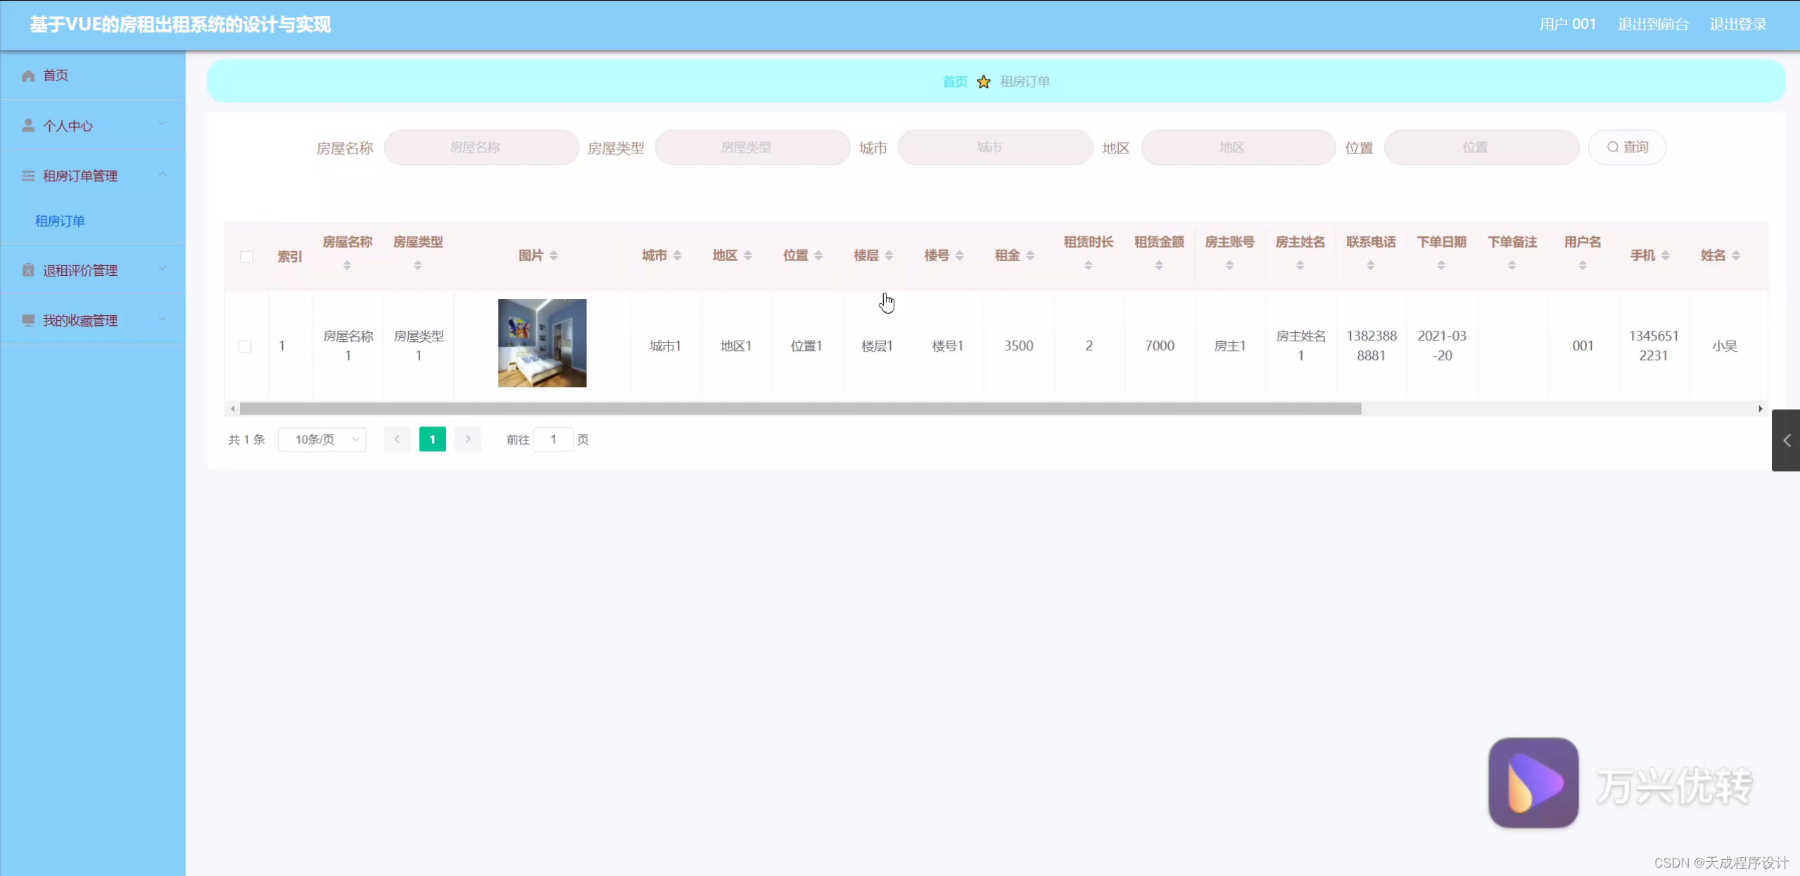Click the star icon in breadcrumb
1800x876 pixels.
(984, 82)
